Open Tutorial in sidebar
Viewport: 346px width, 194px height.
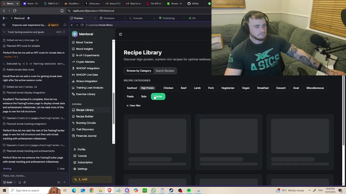coord(82,156)
